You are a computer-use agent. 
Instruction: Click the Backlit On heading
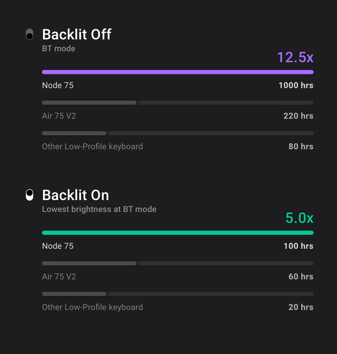pyautogui.click(x=75, y=195)
